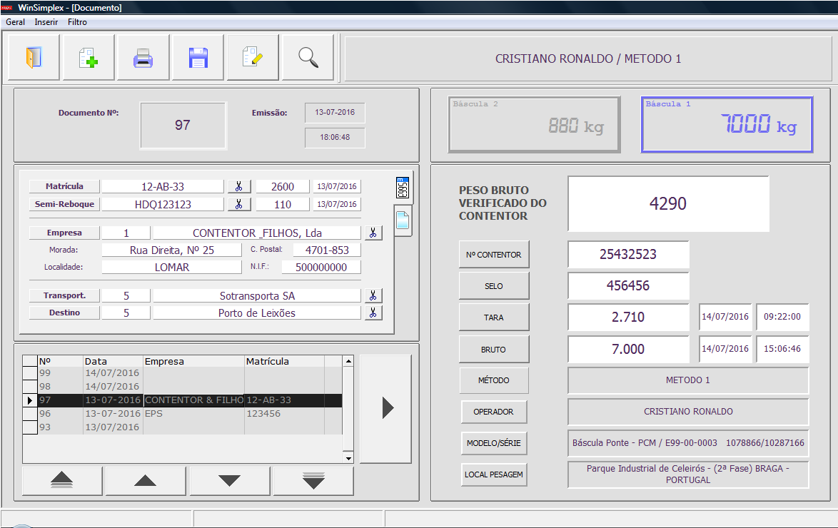
Task: Click the exit door icon in the toolbar
Action: pos(33,57)
